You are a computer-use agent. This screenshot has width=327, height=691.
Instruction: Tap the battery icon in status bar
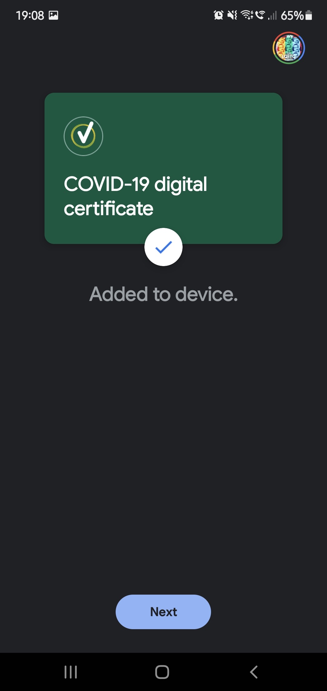[309, 15]
